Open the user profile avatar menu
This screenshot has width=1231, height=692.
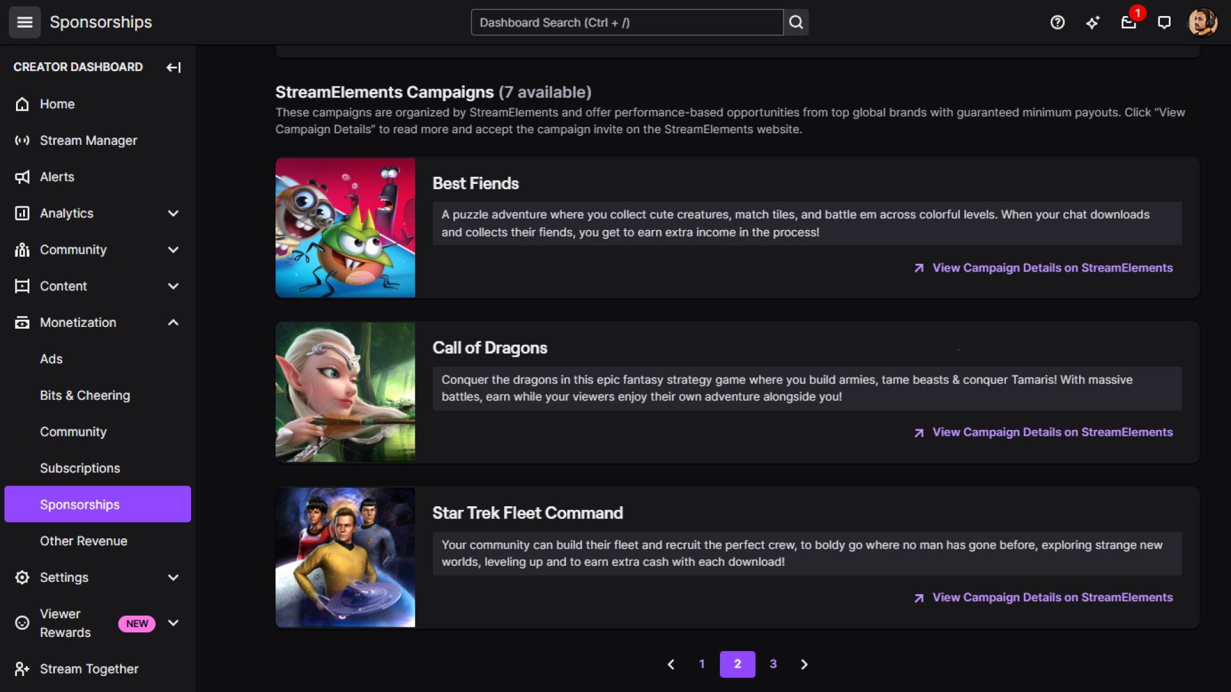pos(1202,22)
